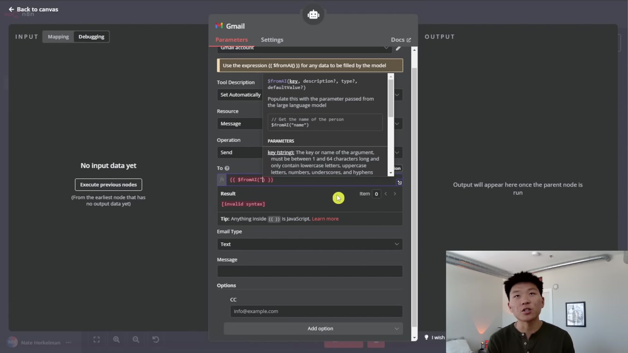
Task: Click the lightbulb I wish icon
Action: coord(426,337)
